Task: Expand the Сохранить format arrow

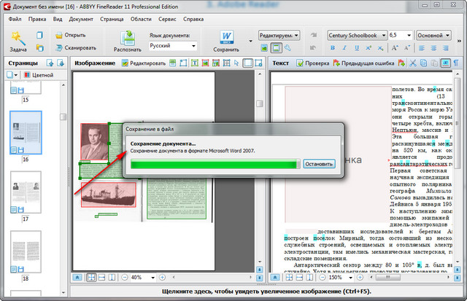Action: pos(250,41)
